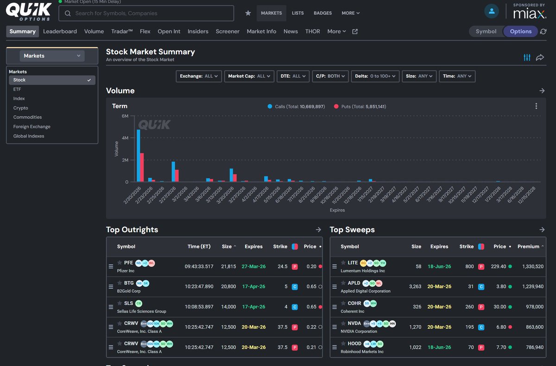Screen dimensions: 556x366
Task: Open the THOR tab
Action: click(x=312, y=32)
